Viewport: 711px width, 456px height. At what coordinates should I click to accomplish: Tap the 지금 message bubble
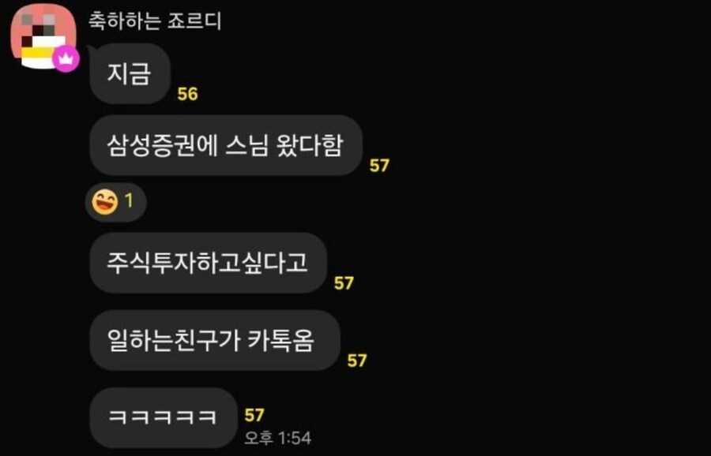click(x=130, y=74)
